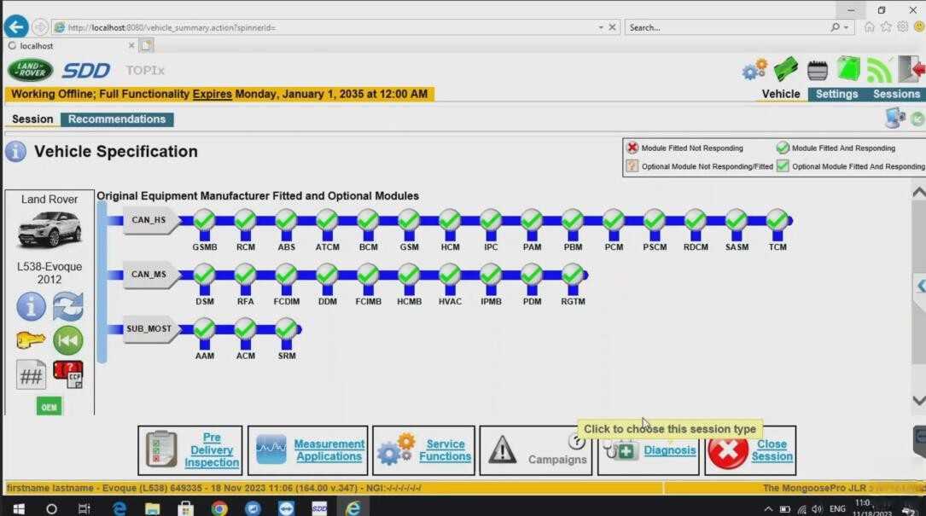Viewport: 926px width, 516px height.
Task: Click the ## hash document icon
Action: pos(31,375)
